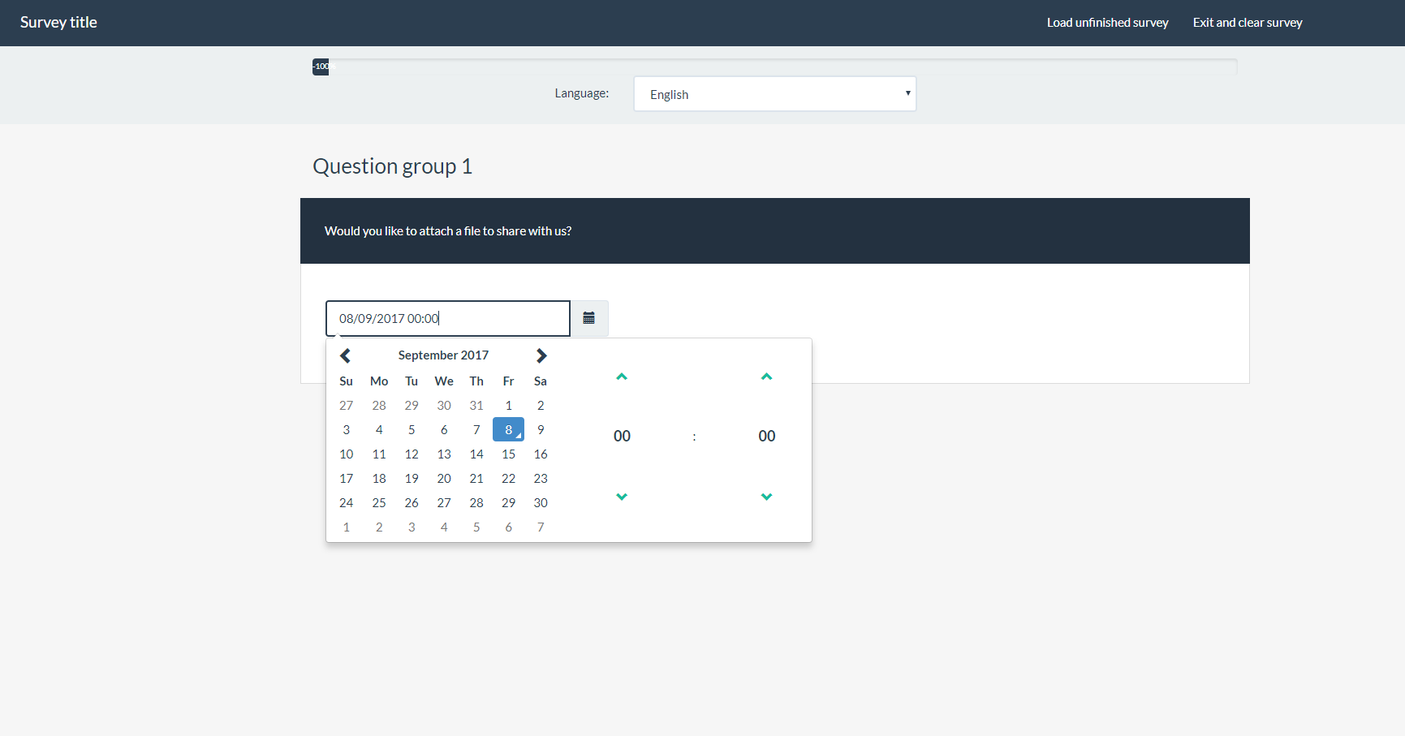Open the Language dropdown

click(774, 94)
